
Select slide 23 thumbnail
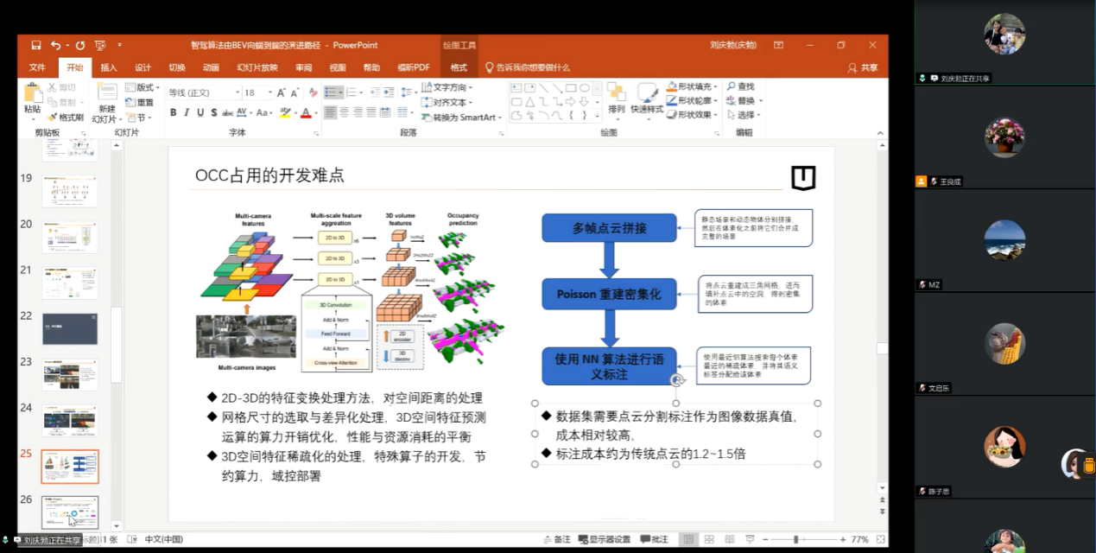point(70,374)
